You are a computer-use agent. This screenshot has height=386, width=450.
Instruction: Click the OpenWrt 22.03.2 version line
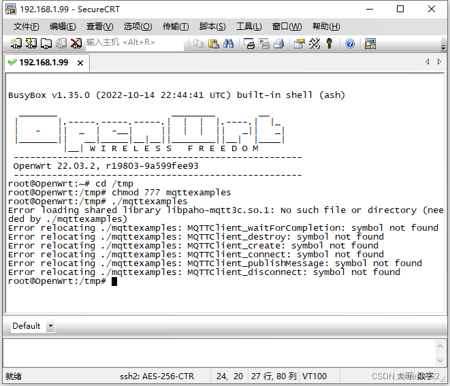pyautogui.click(x=106, y=166)
